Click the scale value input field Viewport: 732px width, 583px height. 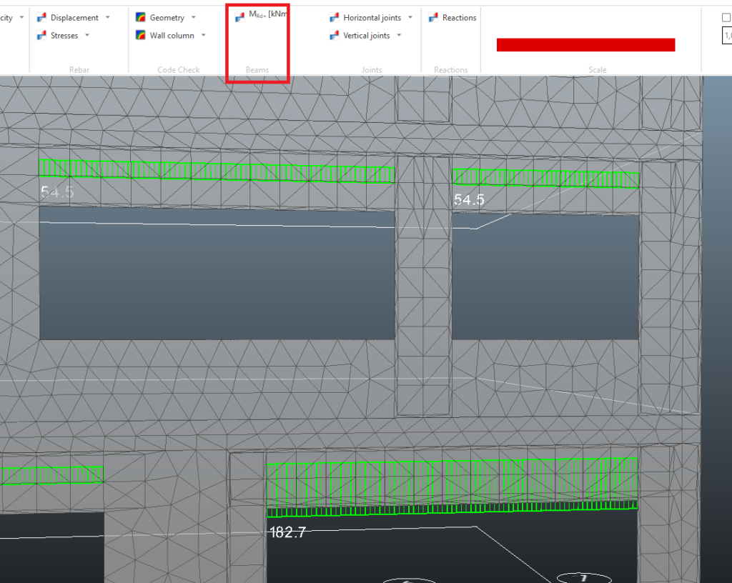coord(728,36)
